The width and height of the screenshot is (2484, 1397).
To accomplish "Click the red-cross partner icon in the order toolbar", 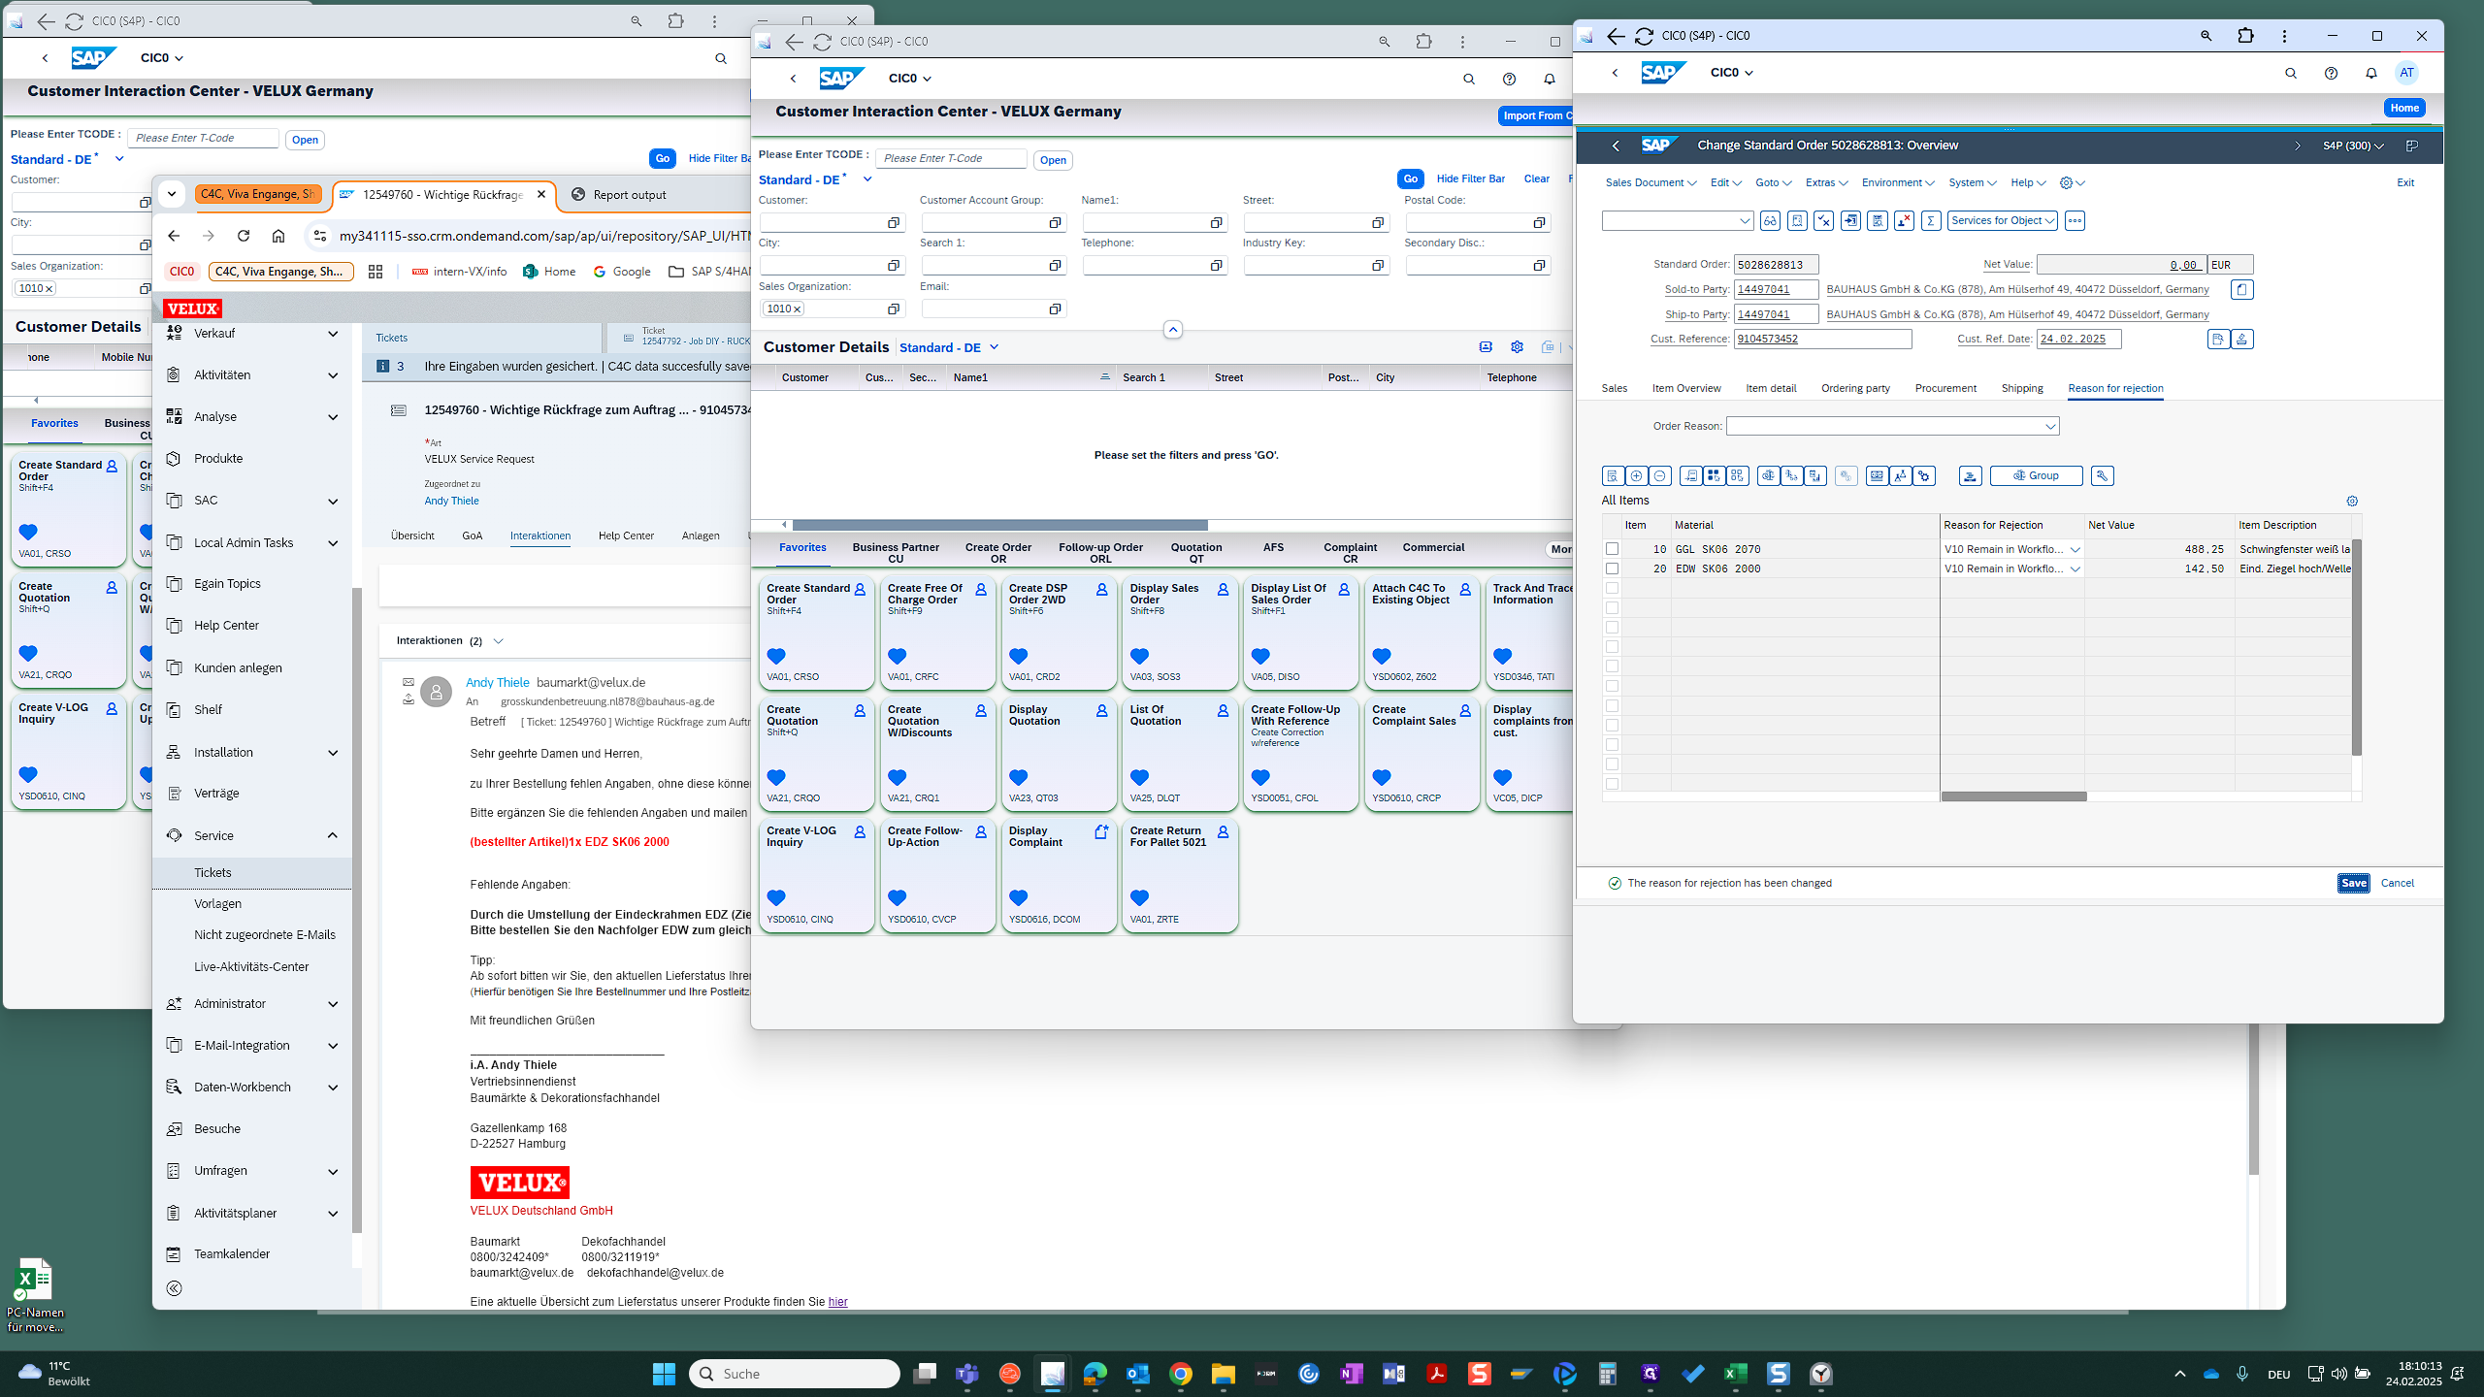I will click(x=1904, y=221).
